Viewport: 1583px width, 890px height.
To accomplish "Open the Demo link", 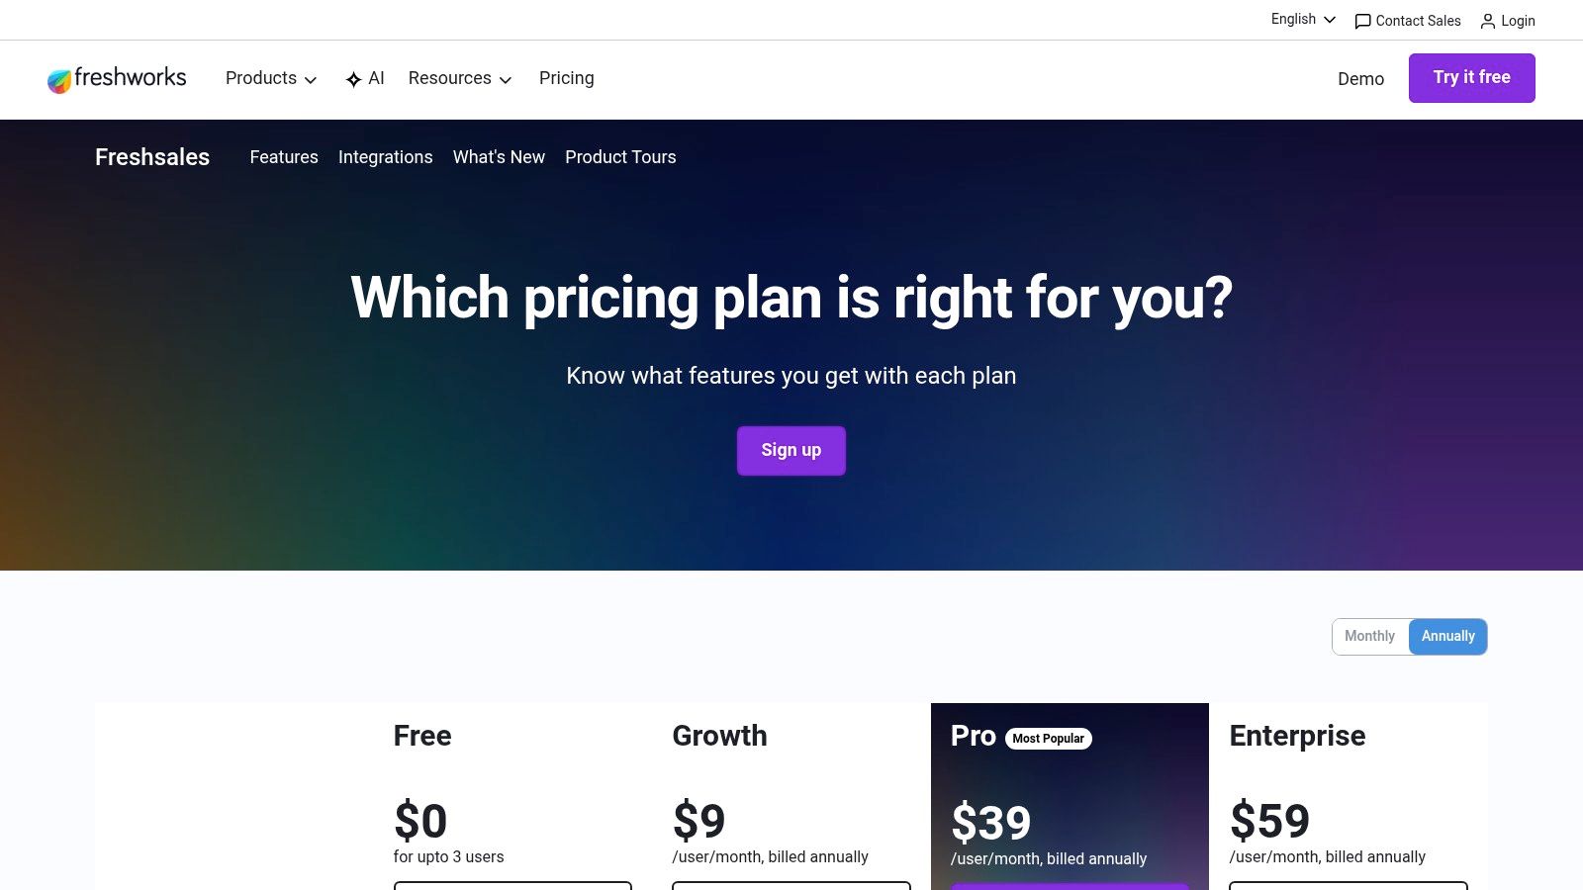I will tap(1360, 79).
